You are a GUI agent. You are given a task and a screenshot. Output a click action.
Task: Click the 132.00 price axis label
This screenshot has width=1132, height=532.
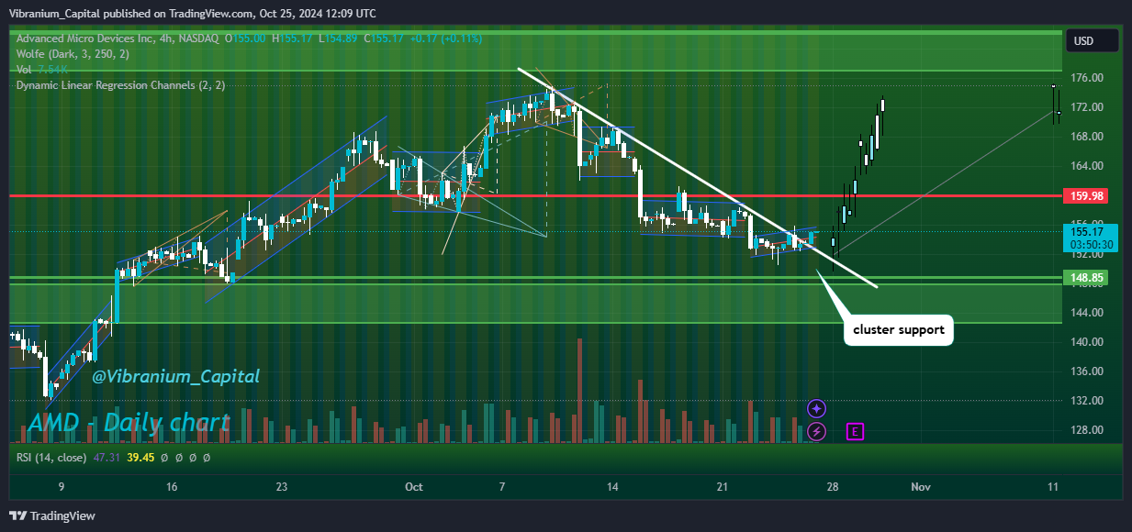click(1087, 401)
